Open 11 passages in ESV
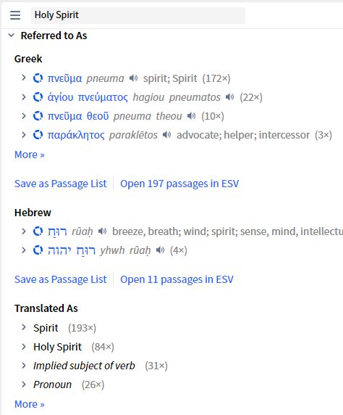 tap(177, 279)
